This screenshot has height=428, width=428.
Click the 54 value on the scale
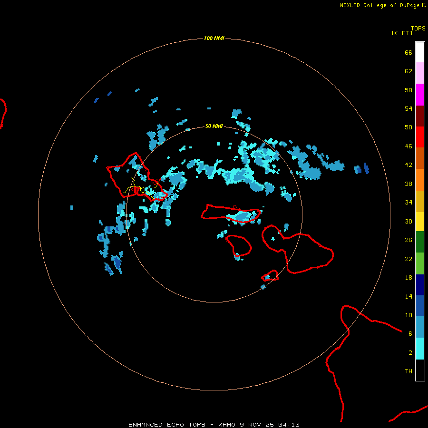point(409,108)
